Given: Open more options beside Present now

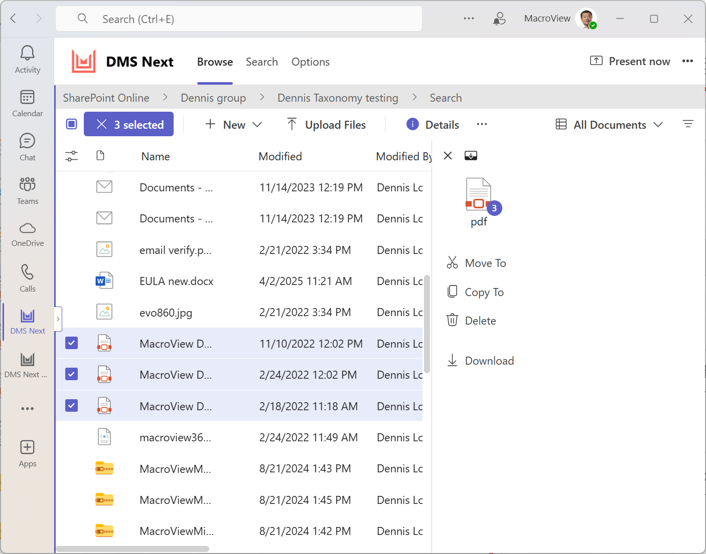Looking at the screenshot, I should 687,61.
